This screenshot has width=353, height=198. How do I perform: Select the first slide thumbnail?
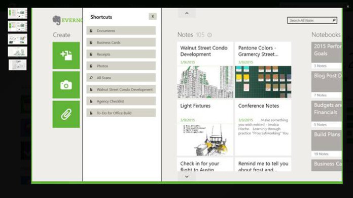[x=18, y=13]
